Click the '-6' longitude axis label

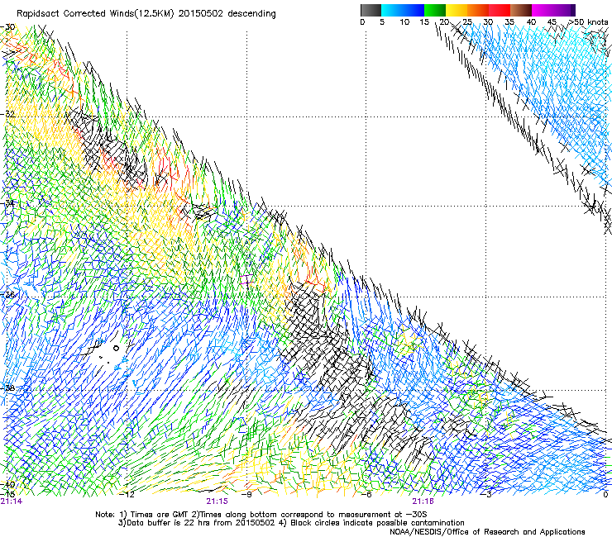tap(366, 494)
